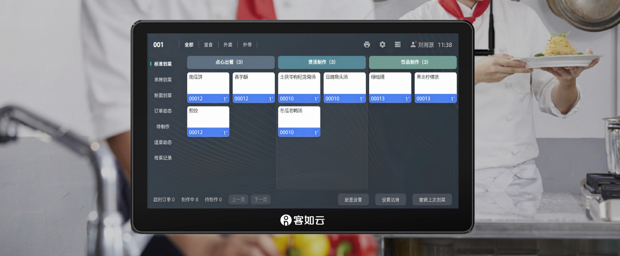Click the 点心出餐 (3) column header

click(x=231, y=62)
